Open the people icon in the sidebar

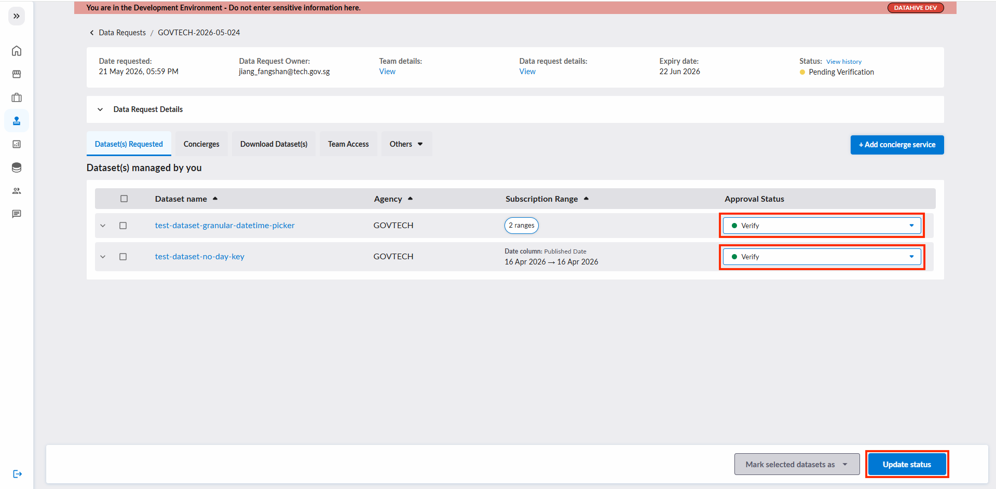point(17,191)
